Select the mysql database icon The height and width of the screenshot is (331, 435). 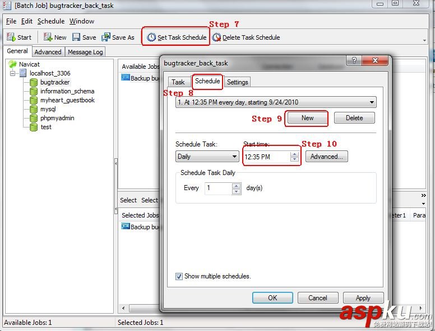(34, 109)
